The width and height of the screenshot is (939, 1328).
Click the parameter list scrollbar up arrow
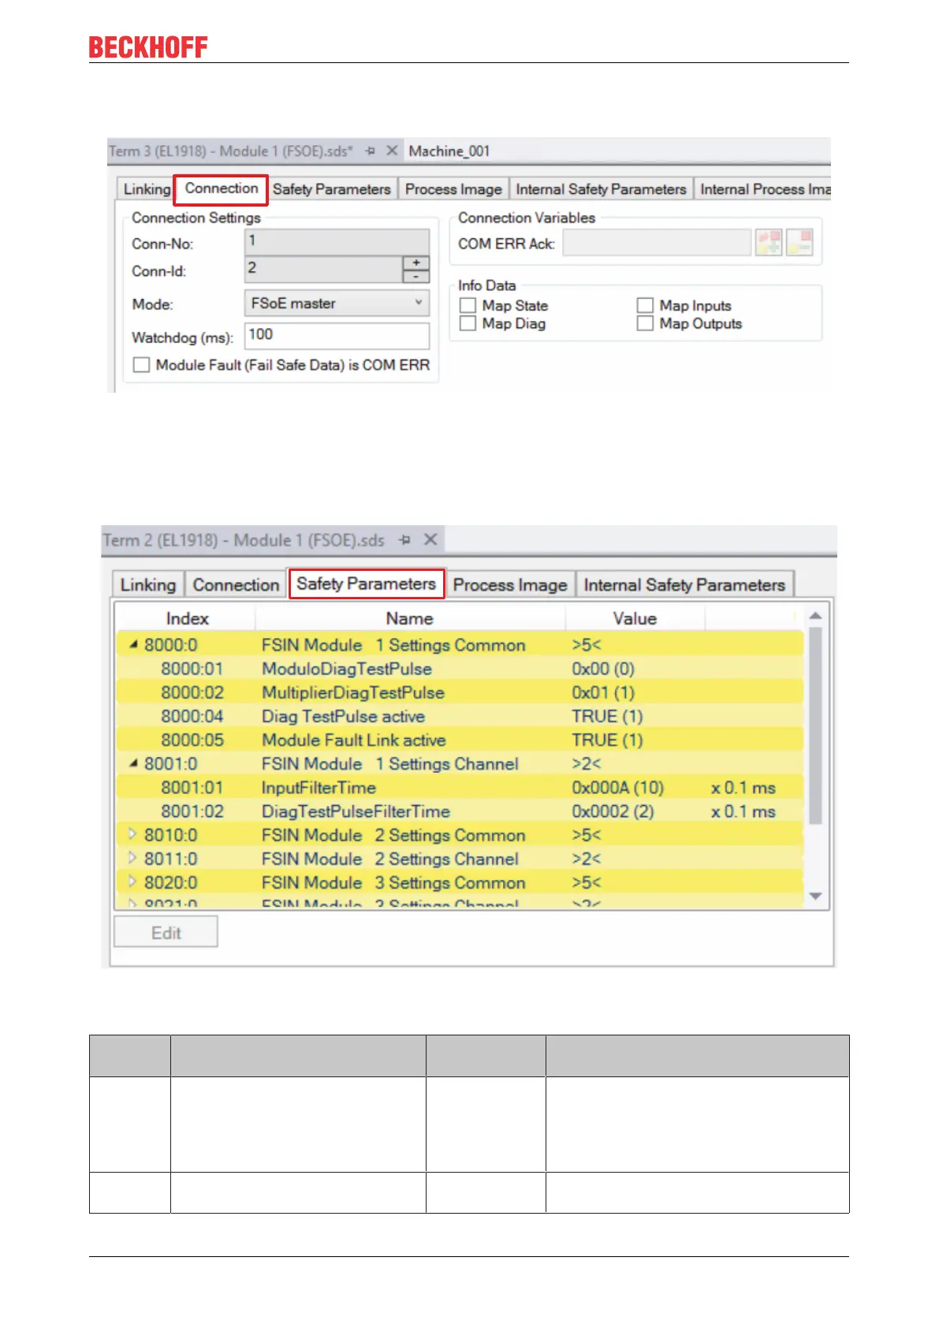click(816, 615)
